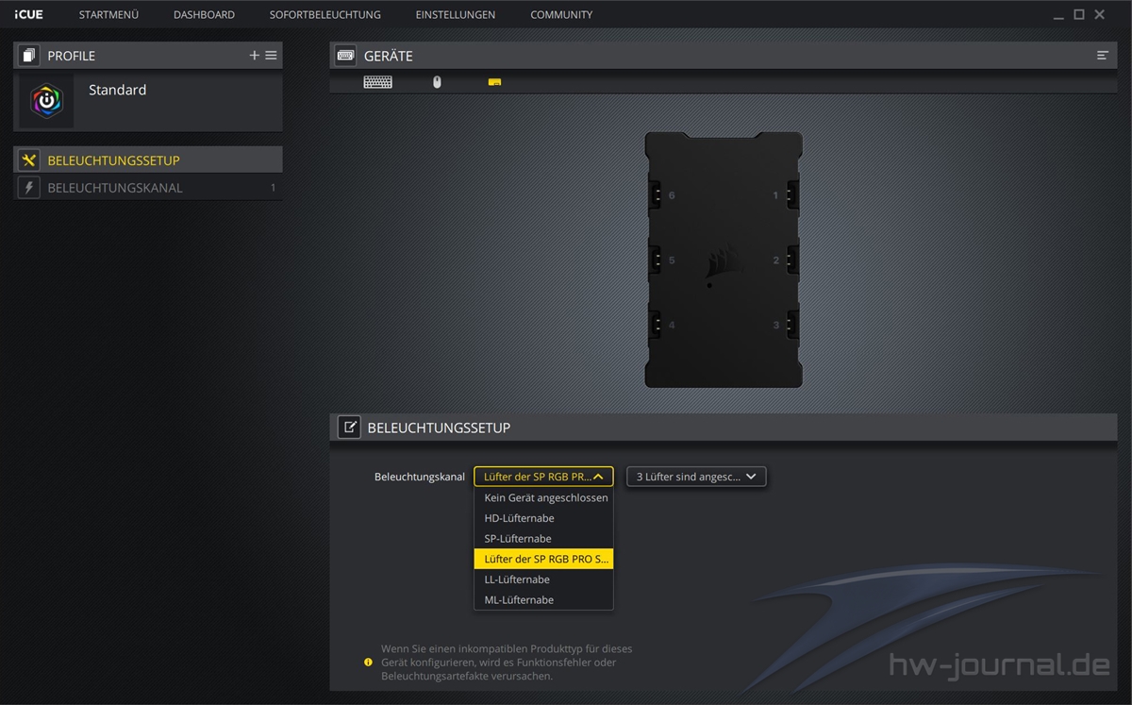The height and width of the screenshot is (705, 1132).
Task: Minimize the iCUE window
Action: point(1059,15)
